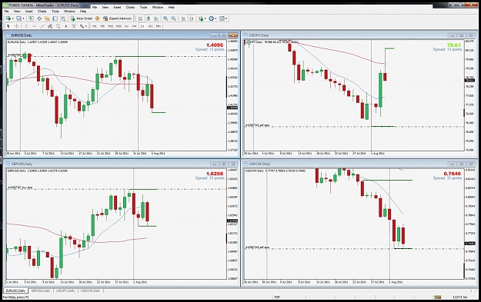Set timeframe to M30
This screenshot has width=481, height=302.
[119, 26]
